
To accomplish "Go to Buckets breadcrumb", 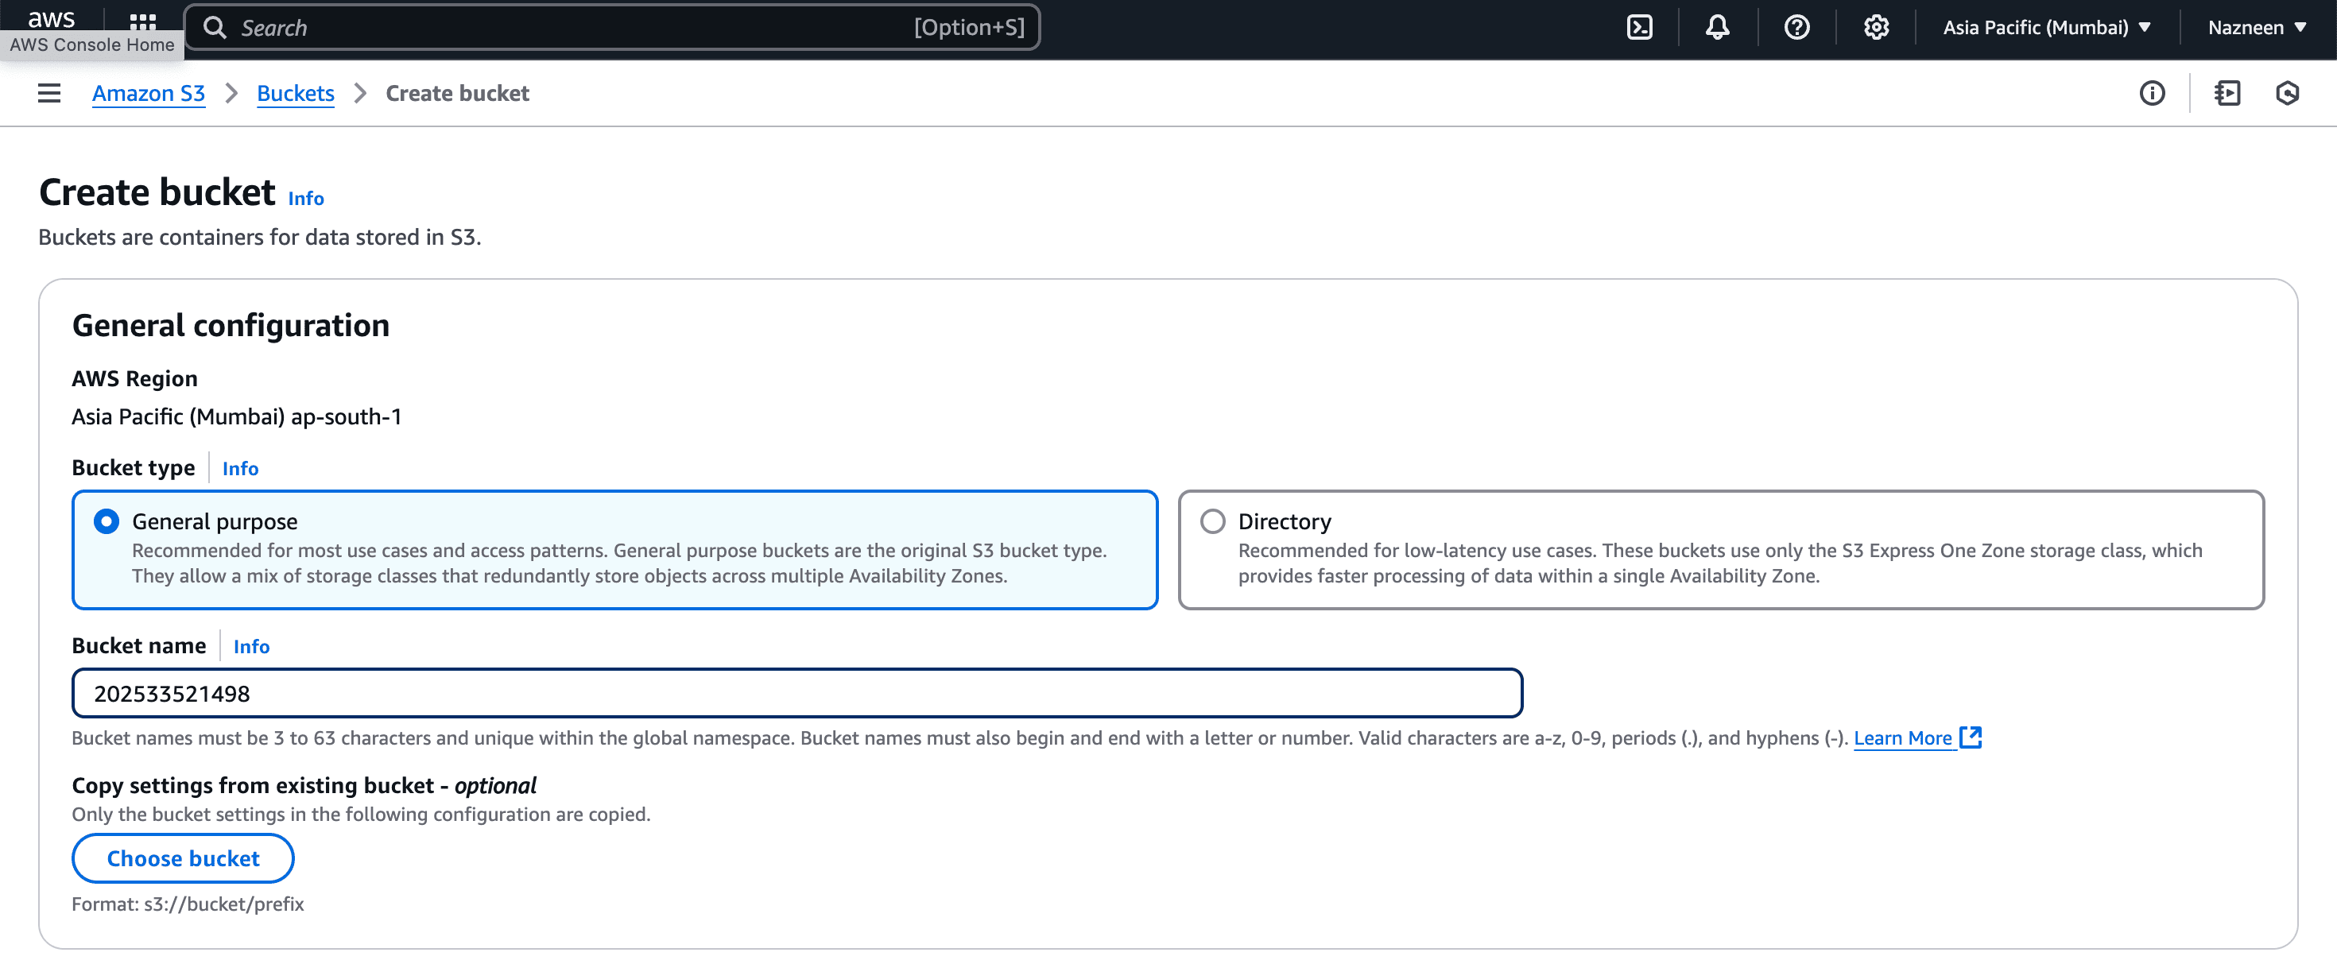I will coord(296,92).
